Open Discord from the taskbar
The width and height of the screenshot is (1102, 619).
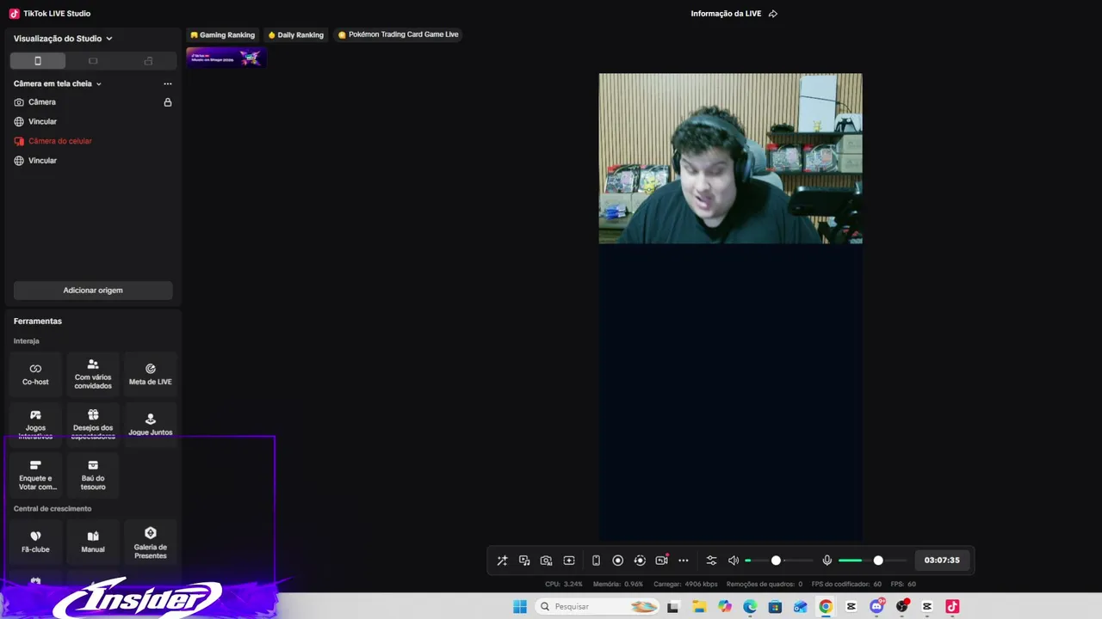click(876, 606)
